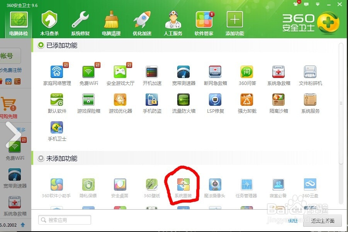Add 隐私保镖 function
The image size is (348, 232).
coord(88,188)
